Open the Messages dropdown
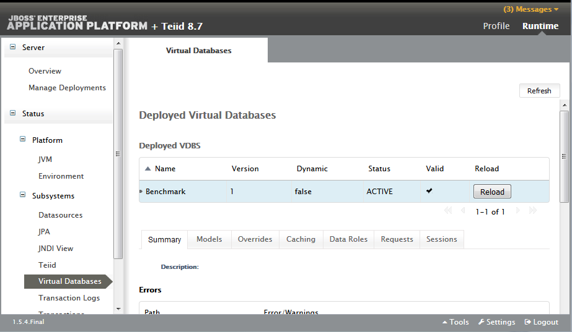572x332 pixels. [x=530, y=9]
